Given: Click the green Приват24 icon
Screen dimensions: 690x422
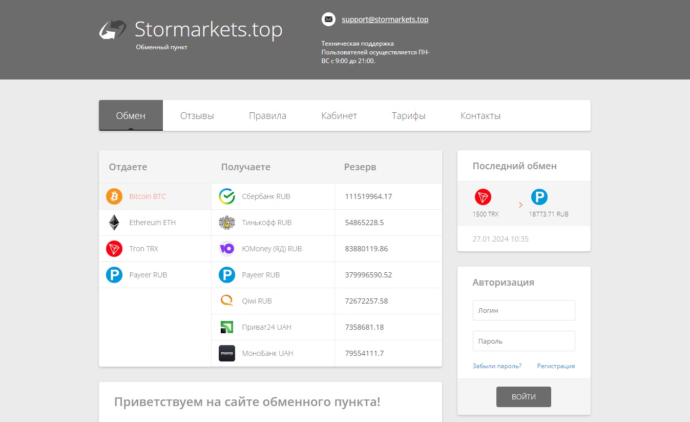Looking at the screenshot, I should point(227,327).
